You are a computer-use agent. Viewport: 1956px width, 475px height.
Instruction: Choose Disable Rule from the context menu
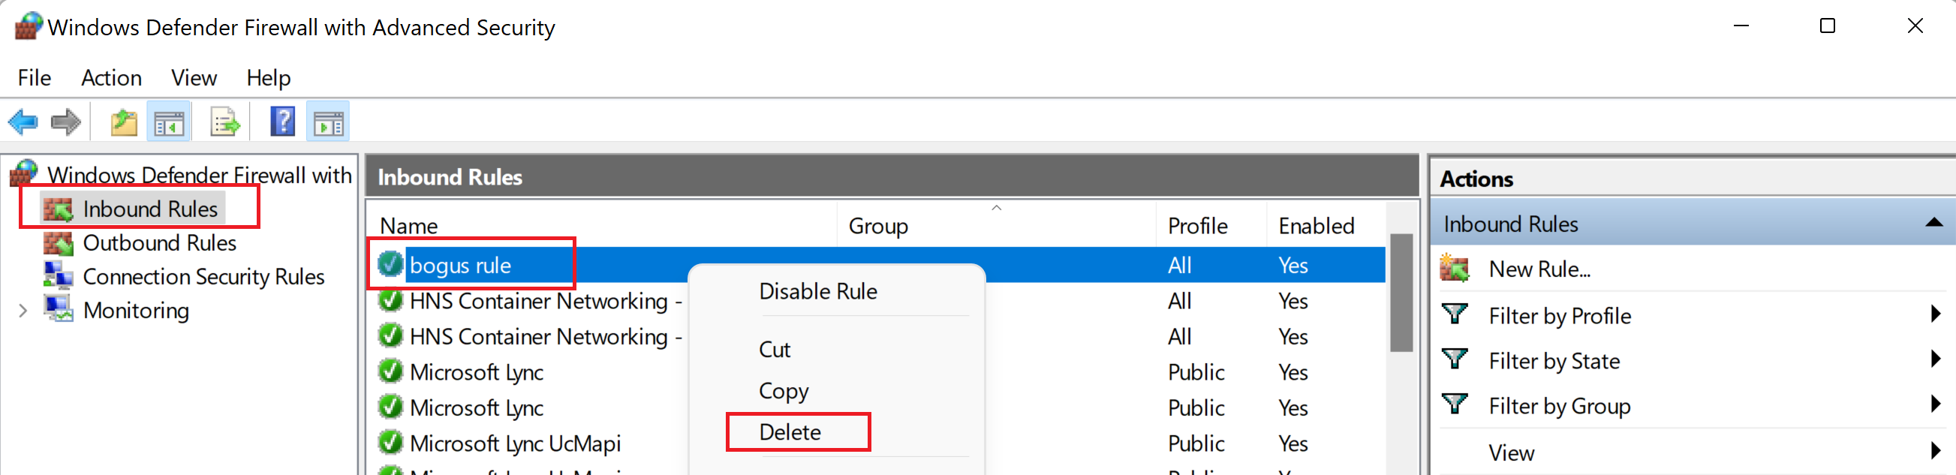[818, 291]
